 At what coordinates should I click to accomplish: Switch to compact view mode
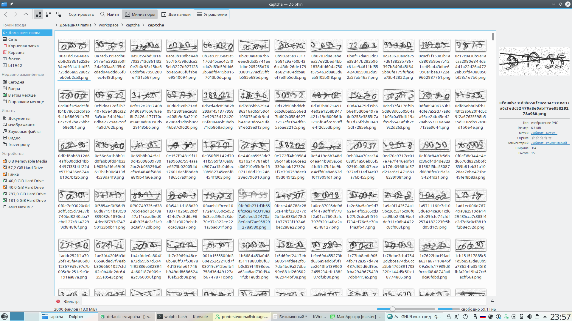[49, 14]
